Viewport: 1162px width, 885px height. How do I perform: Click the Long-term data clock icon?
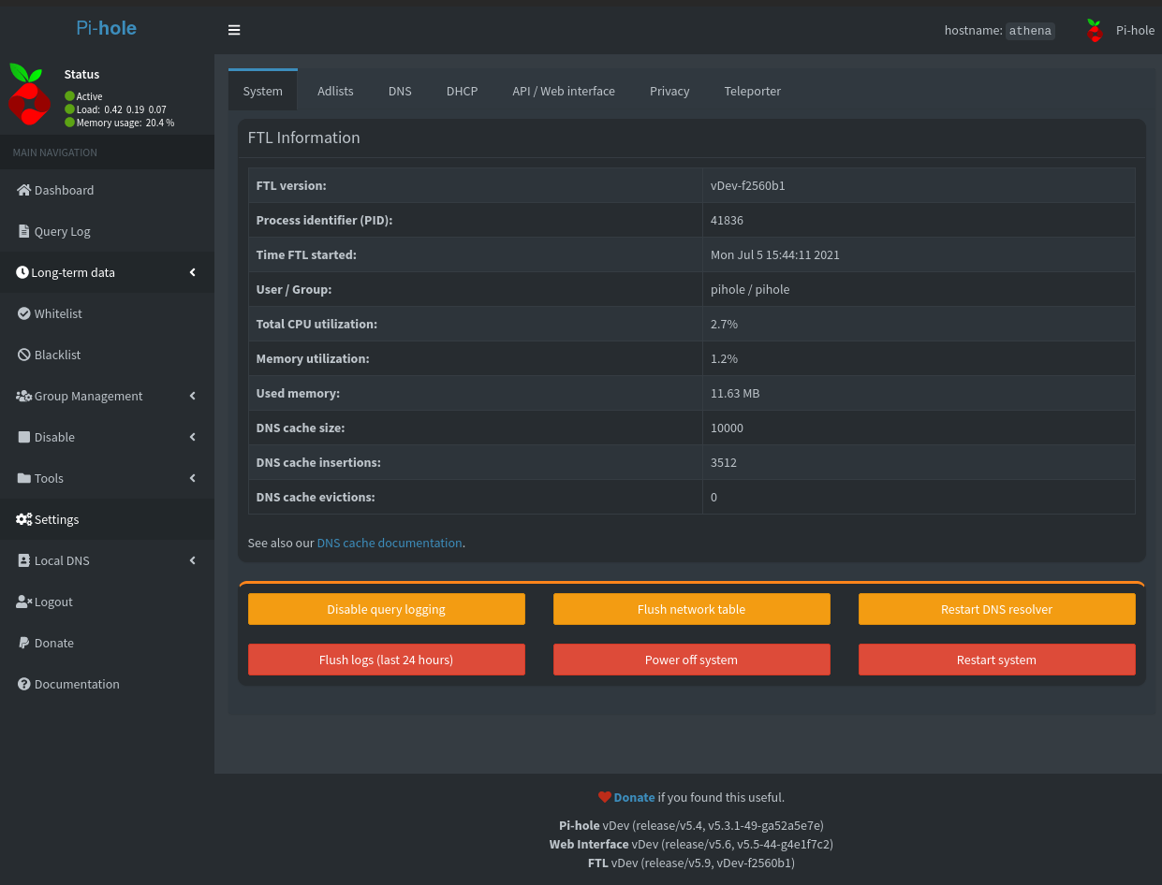pyautogui.click(x=22, y=272)
